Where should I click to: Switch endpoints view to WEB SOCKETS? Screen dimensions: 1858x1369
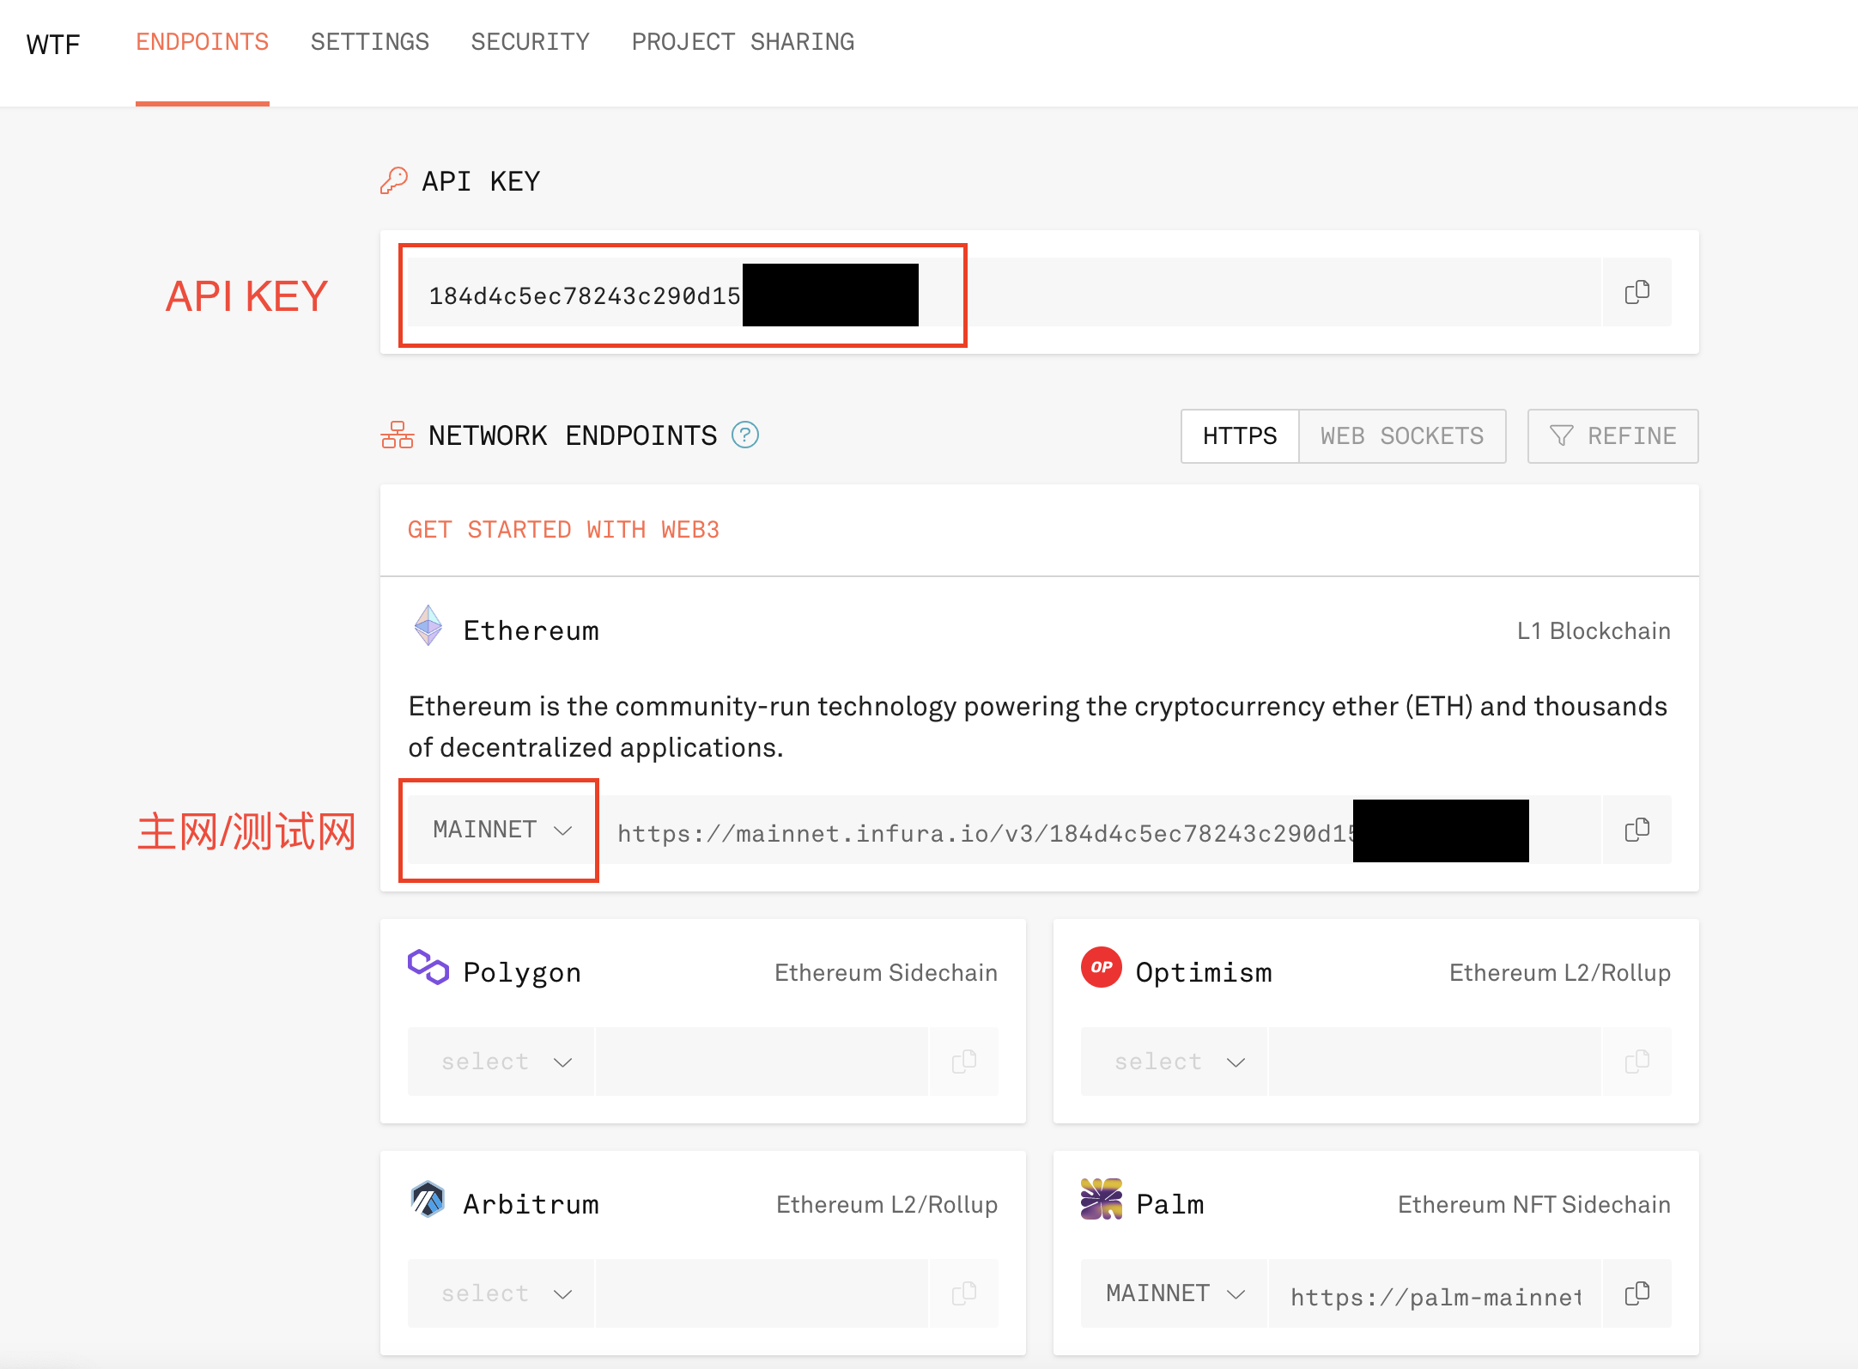tap(1402, 435)
